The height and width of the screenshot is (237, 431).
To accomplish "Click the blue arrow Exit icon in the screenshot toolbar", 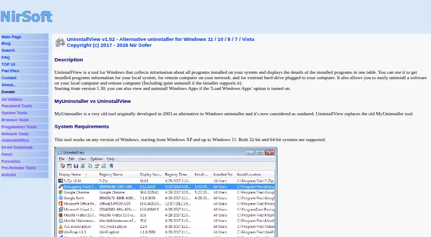I will point(111,166).
